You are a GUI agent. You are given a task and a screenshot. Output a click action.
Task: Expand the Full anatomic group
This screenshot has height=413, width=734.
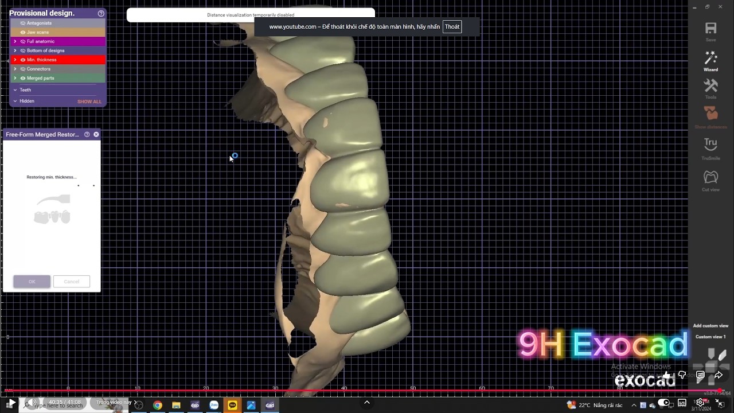15,41
